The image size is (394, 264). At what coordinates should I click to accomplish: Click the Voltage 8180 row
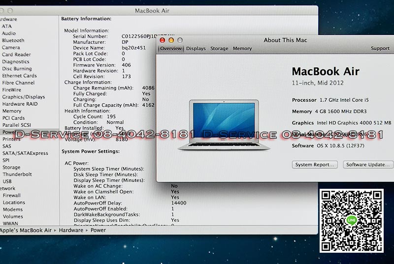96,140
